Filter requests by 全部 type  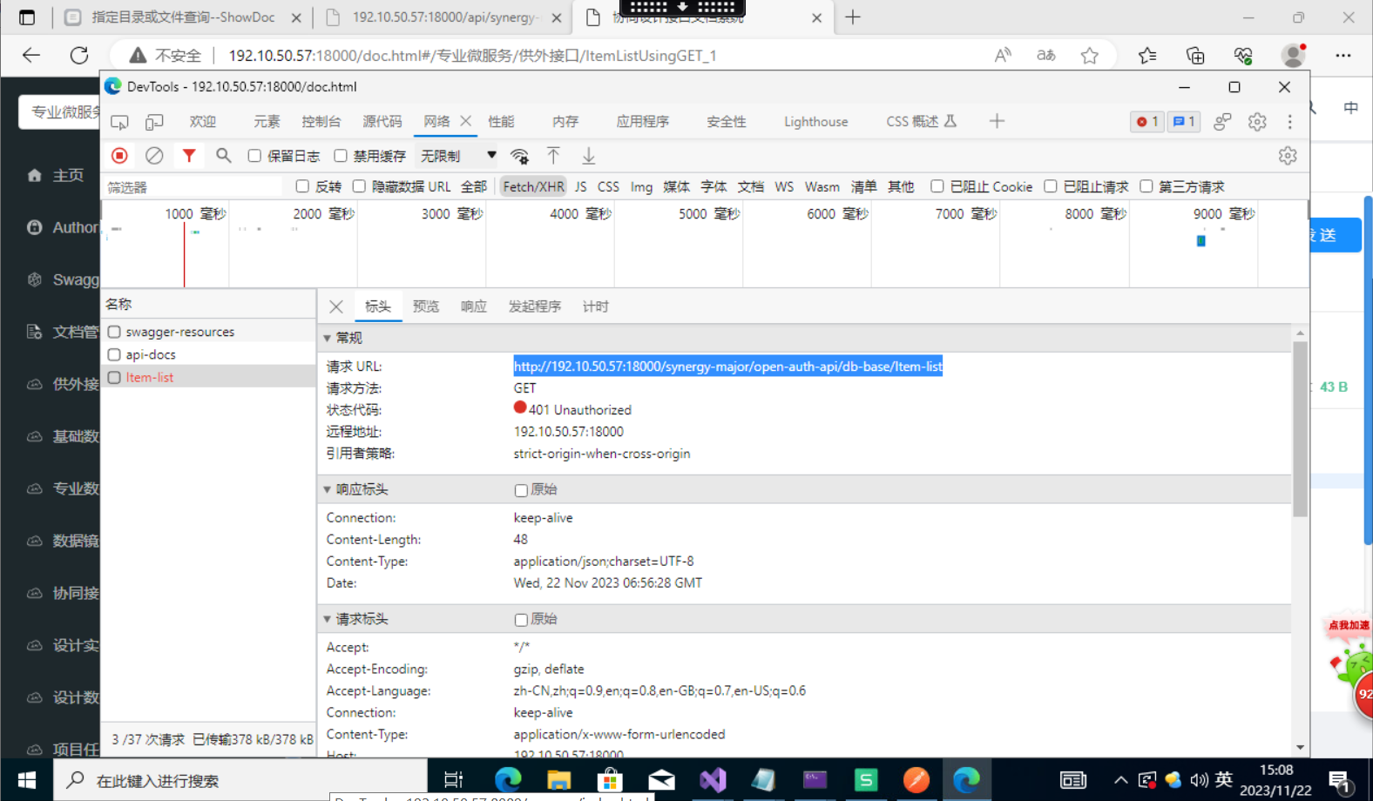(x=474, y=186)
